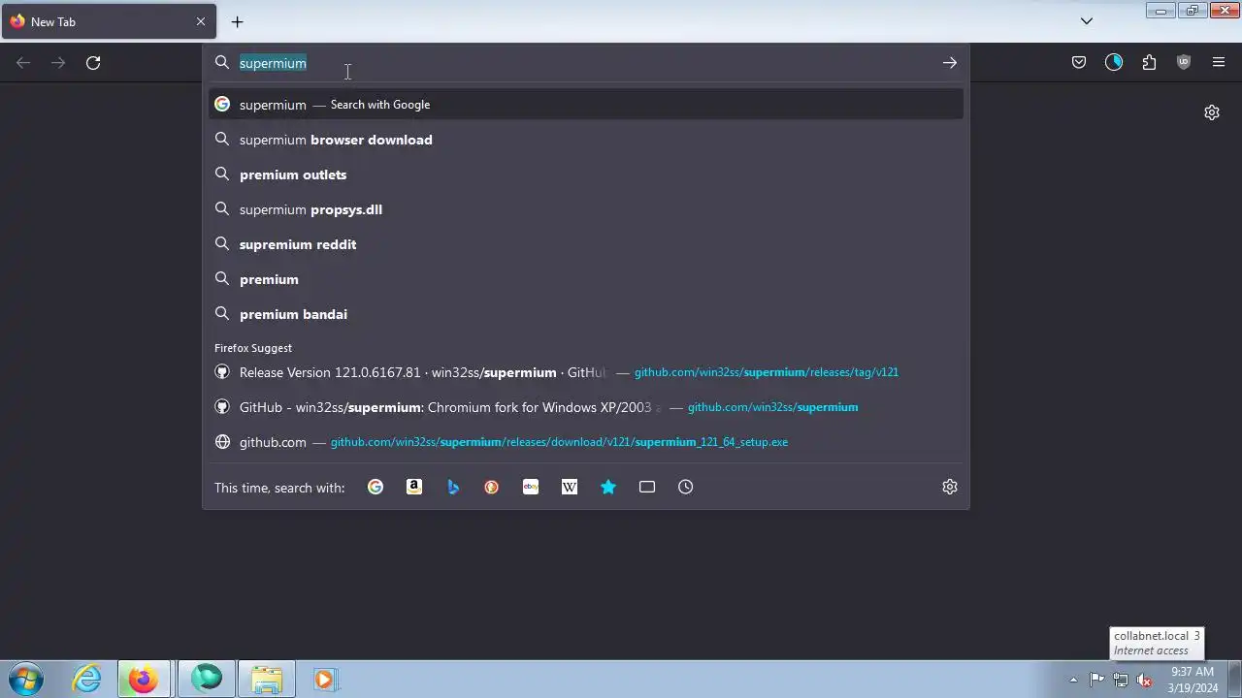Show hidden tray icons arrow
Viewport: 1242px width, 698px height.
click(x=1073, y=680)
